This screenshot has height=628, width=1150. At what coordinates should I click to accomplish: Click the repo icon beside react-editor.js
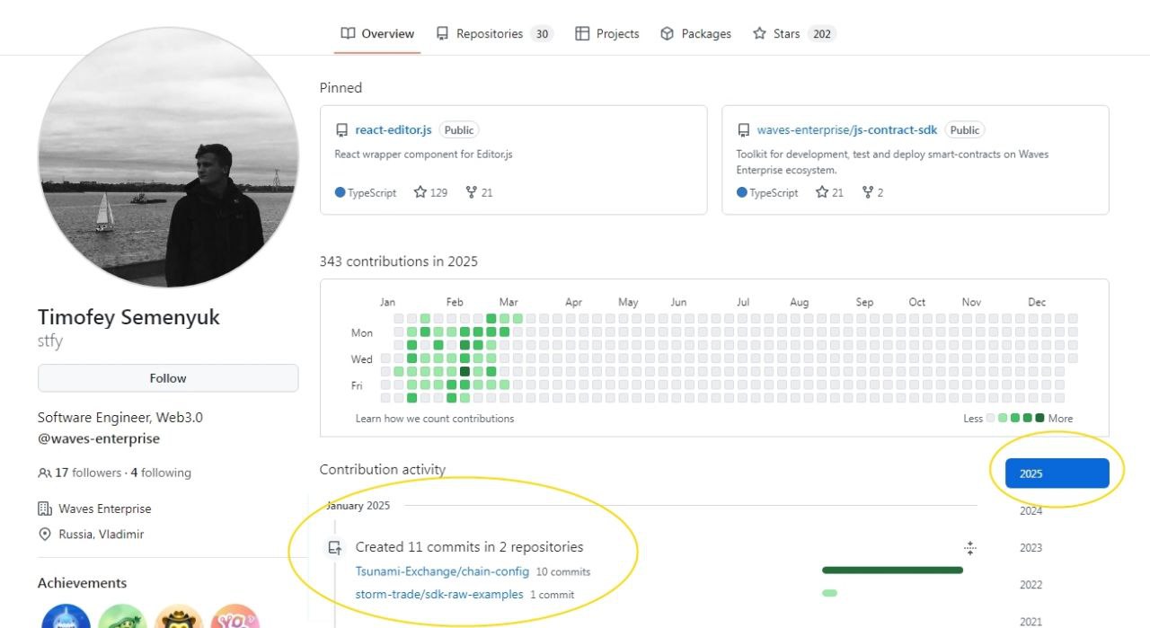click(x=341, y=130)
